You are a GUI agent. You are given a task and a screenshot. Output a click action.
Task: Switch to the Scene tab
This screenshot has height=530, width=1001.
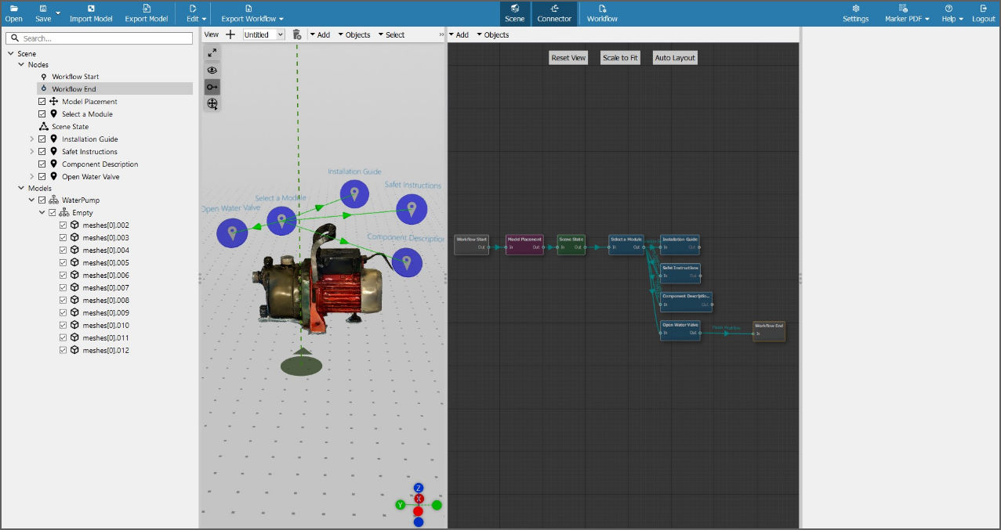515,13
